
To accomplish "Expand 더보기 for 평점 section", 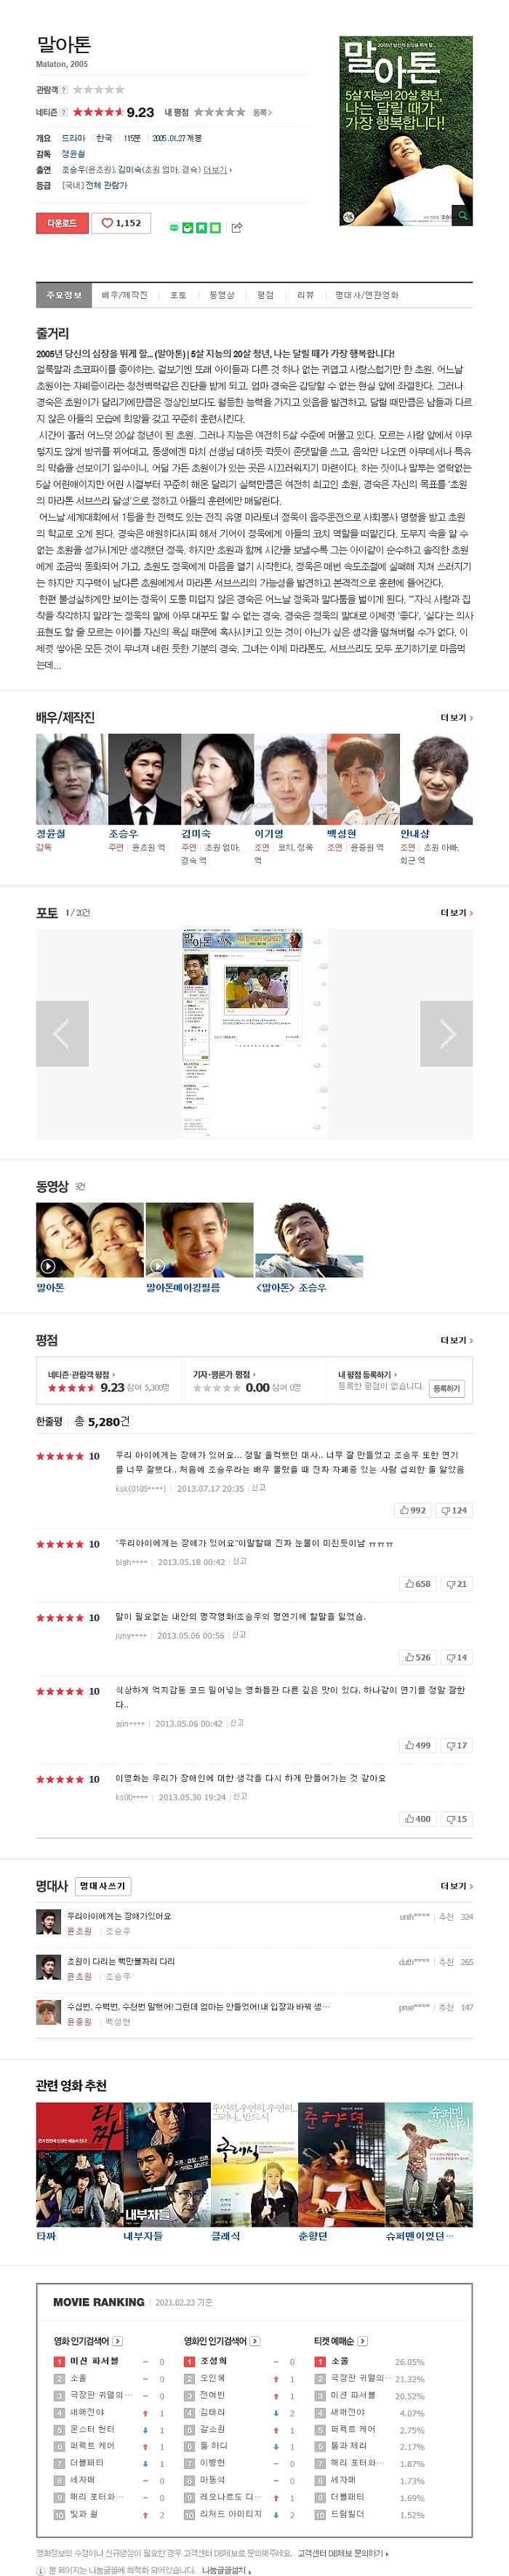I will (456, 1340).
